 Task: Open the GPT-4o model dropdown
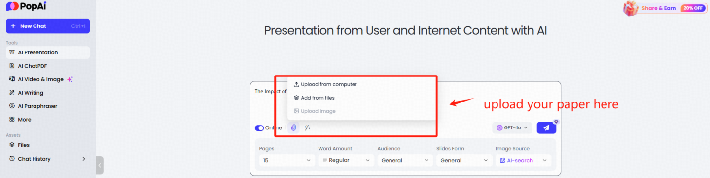[x=512, y=128]
